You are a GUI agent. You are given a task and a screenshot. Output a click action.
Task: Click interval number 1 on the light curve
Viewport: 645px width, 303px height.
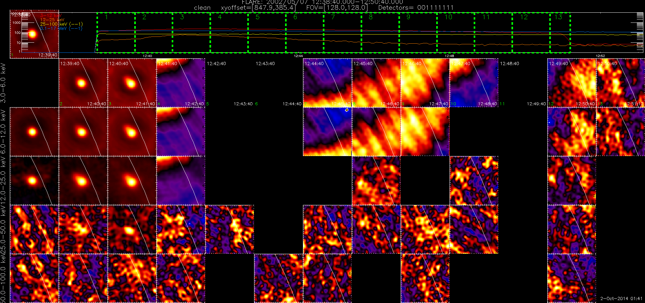pos(107,17)
